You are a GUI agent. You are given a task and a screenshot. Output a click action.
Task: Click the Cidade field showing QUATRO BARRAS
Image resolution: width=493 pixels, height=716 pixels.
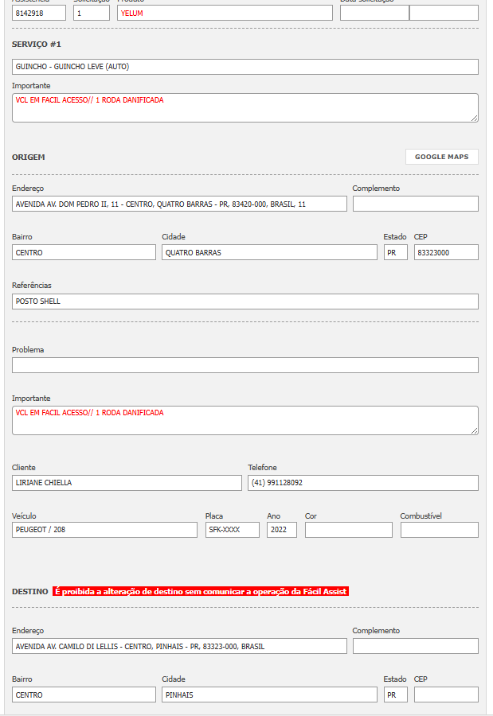269,252
